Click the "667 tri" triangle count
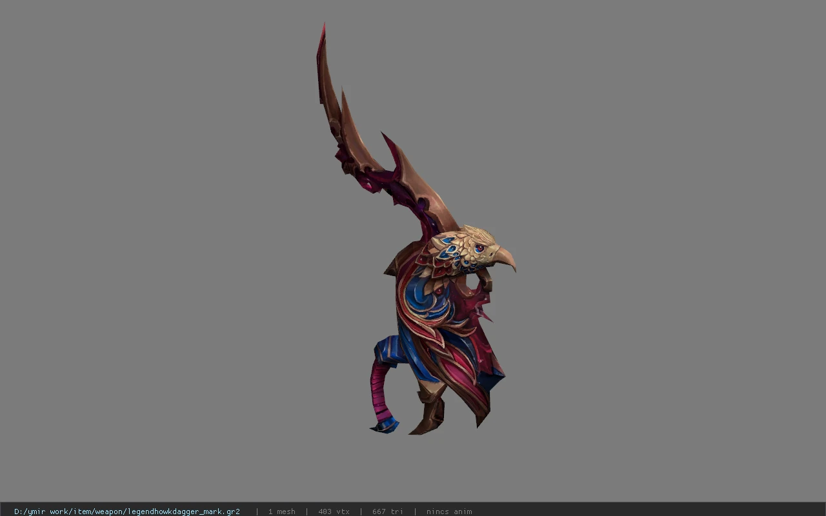826x516 pixels. [x=387, y=511]
